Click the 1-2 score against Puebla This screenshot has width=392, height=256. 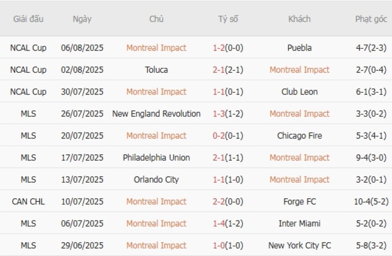219,48
